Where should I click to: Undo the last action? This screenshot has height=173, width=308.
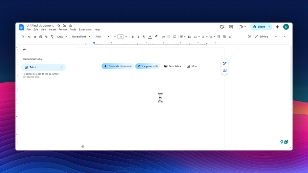pyautogui.click(x=29, y=37)
